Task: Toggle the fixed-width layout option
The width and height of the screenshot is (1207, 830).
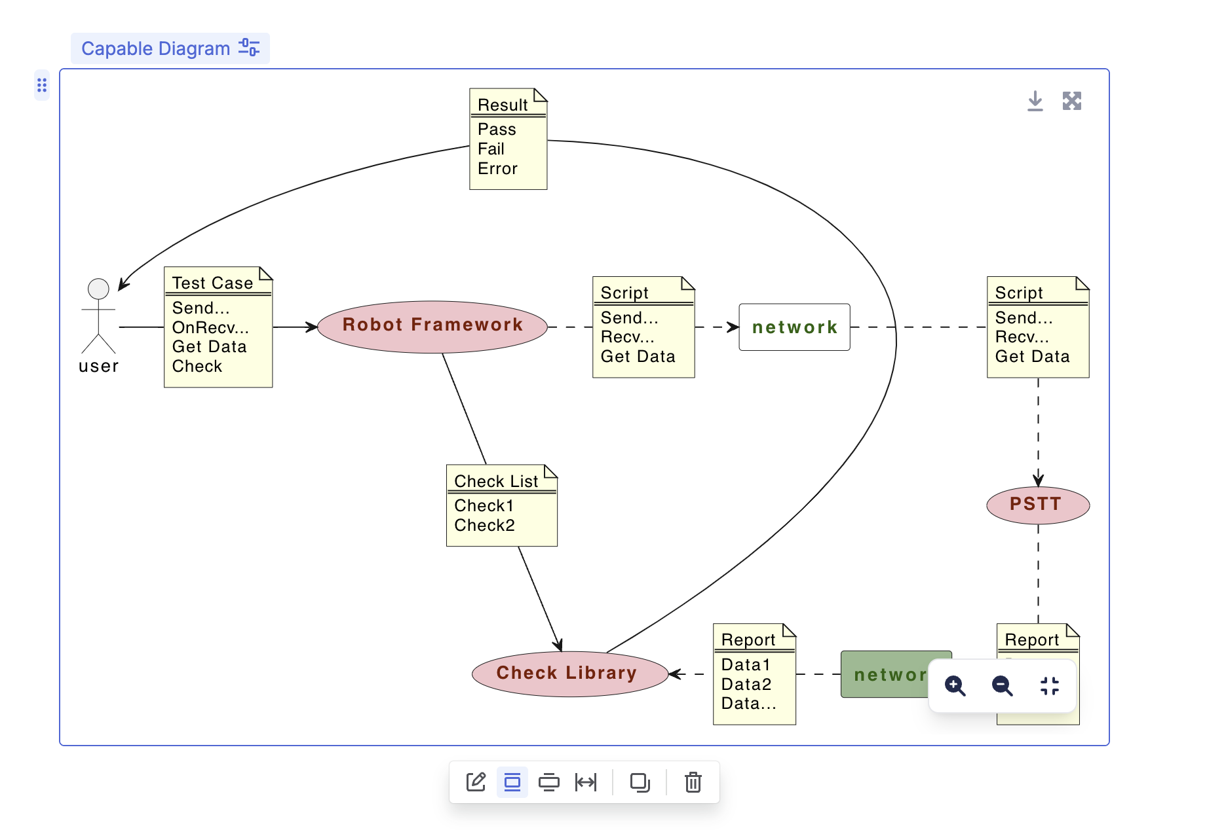Action: [513, 782]
